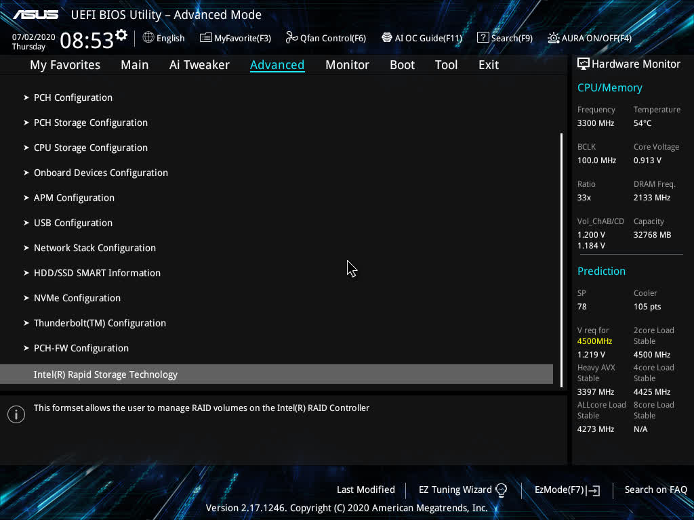
Task: Click the globe language icon
Action: pyautogui.click(x=148, y=38)
